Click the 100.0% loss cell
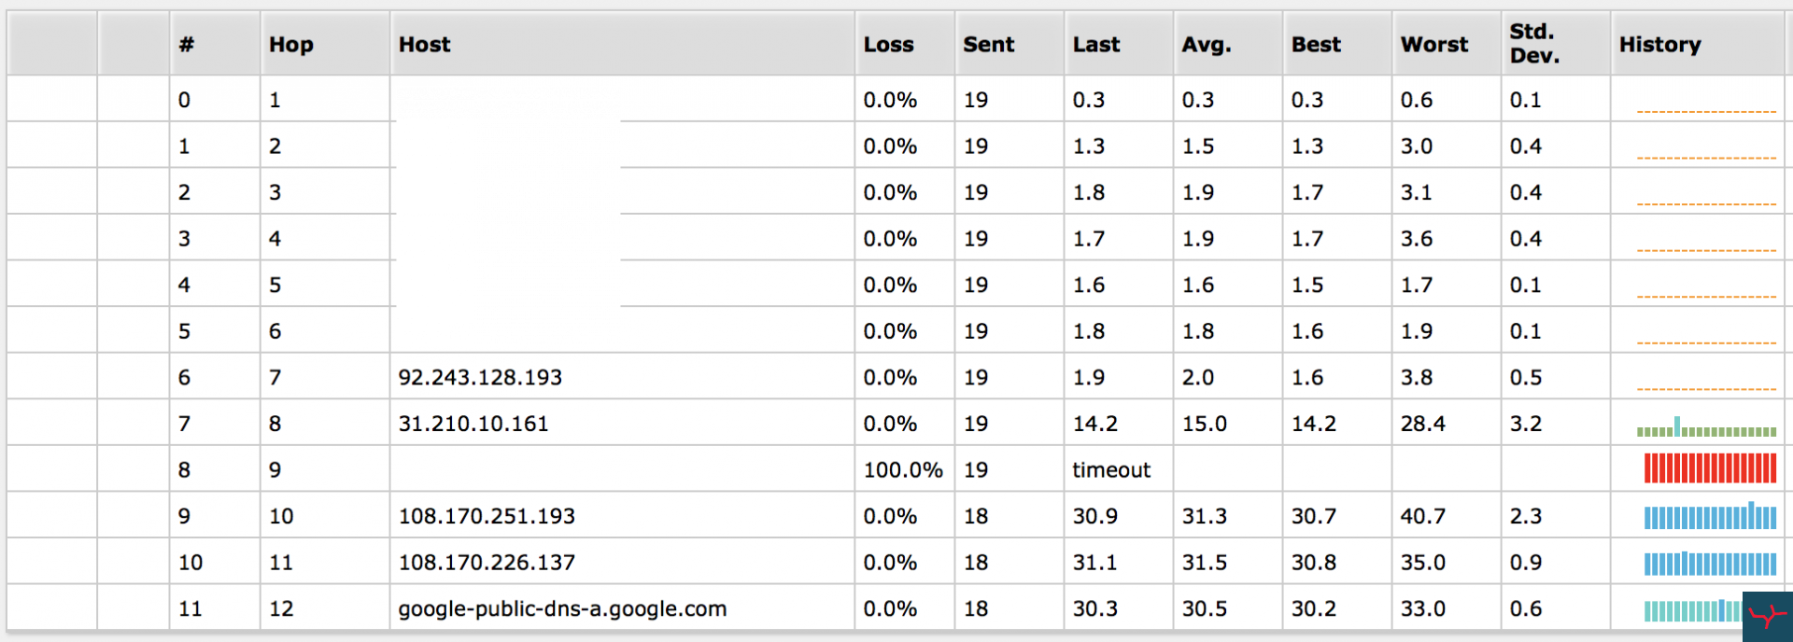The image size is (1793, 642). (903, 469)
